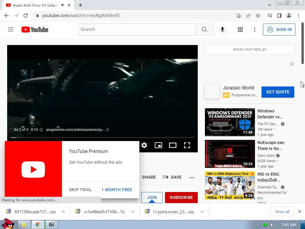The image size is (305, 229).
Task: Go back in browser history
Action: [7, 16]
